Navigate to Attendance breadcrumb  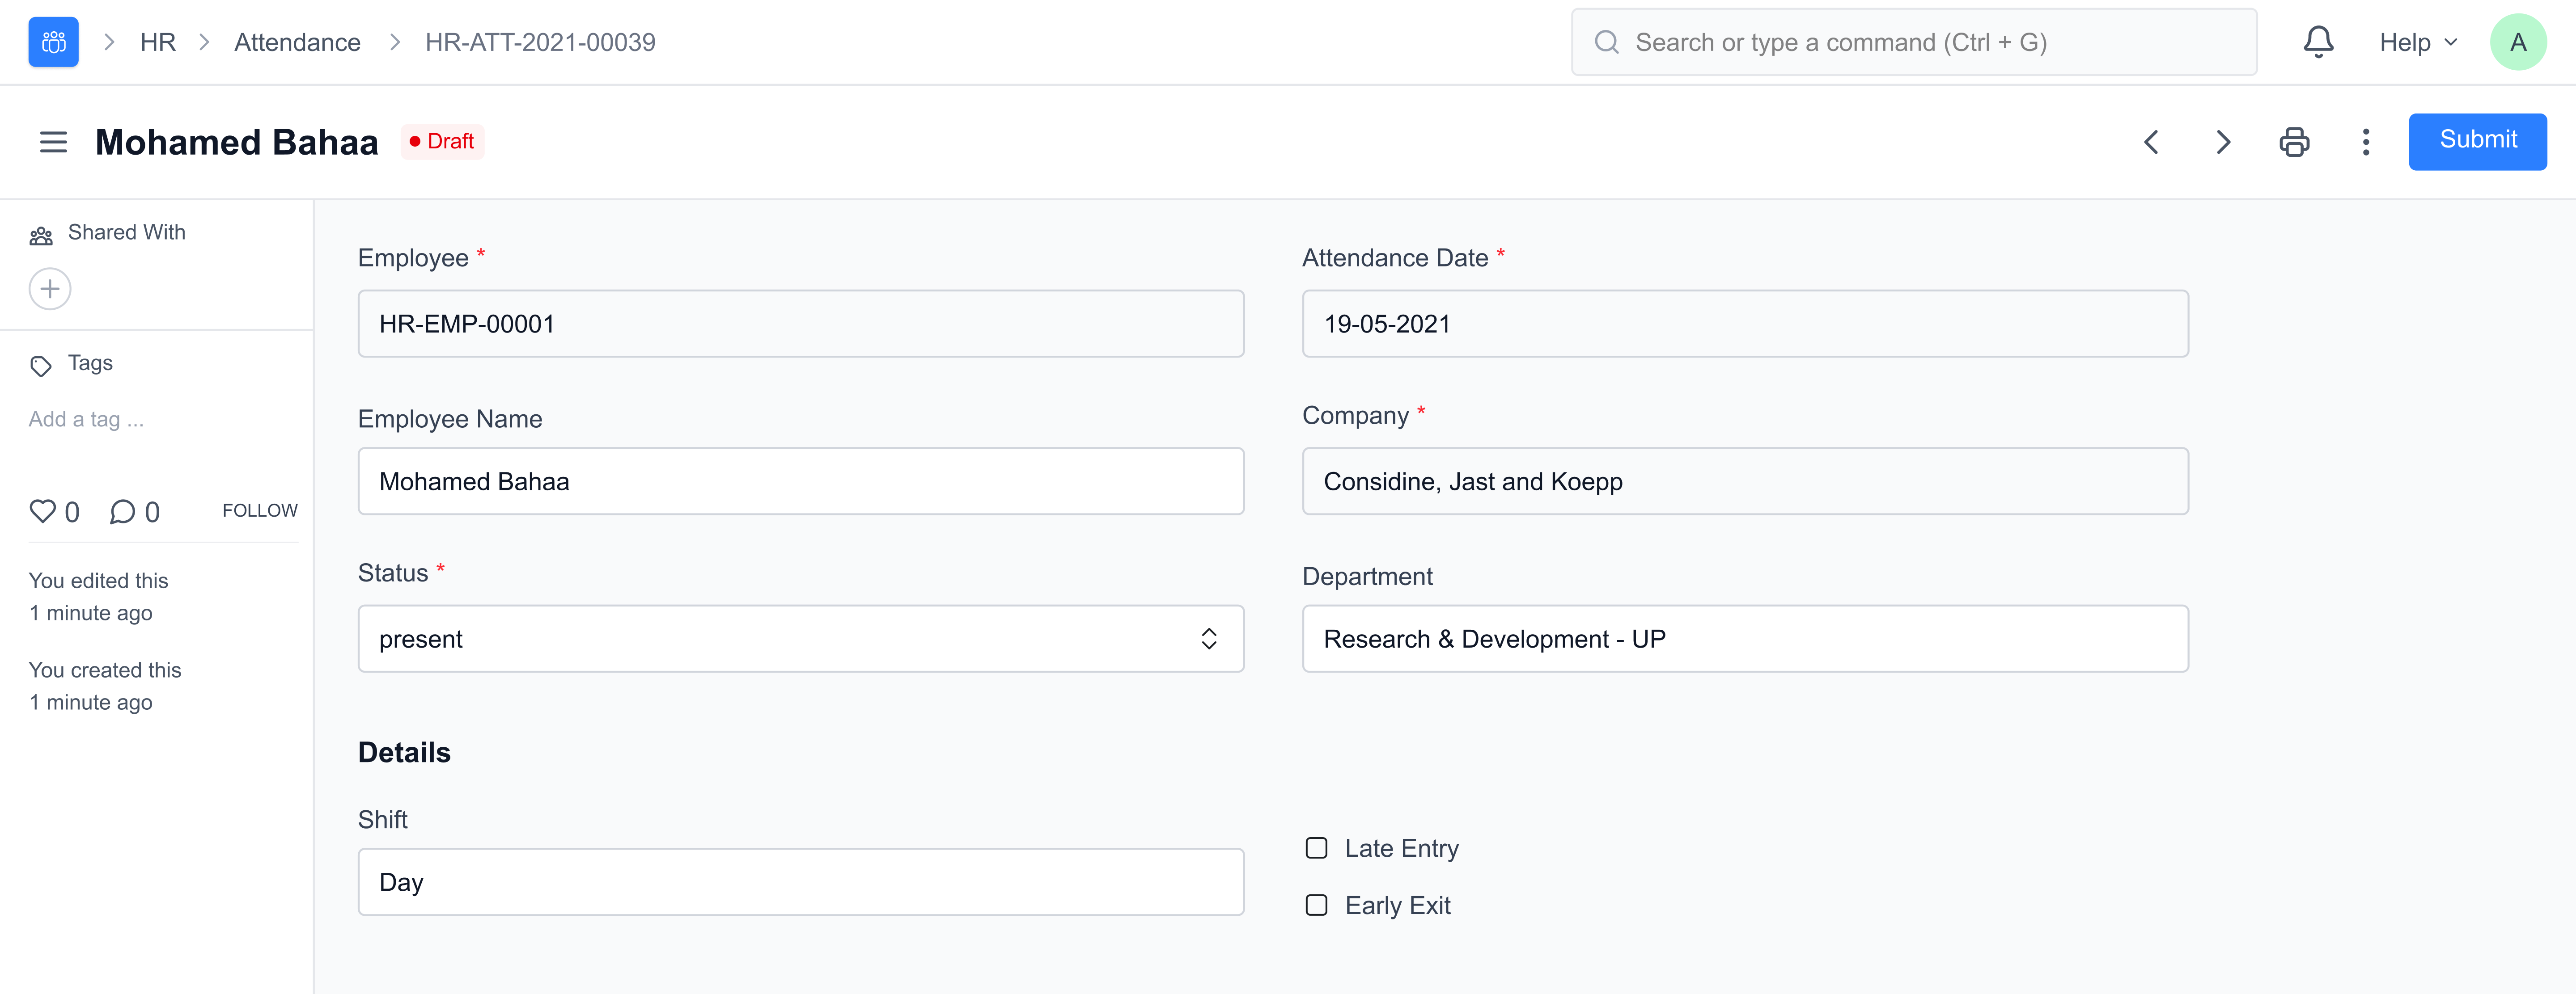pos(297,42)
